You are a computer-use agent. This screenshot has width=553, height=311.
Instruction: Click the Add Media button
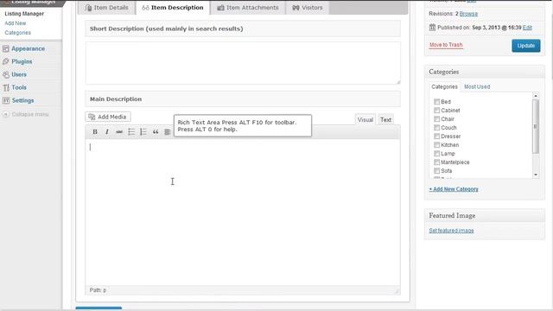coord(108,117)
